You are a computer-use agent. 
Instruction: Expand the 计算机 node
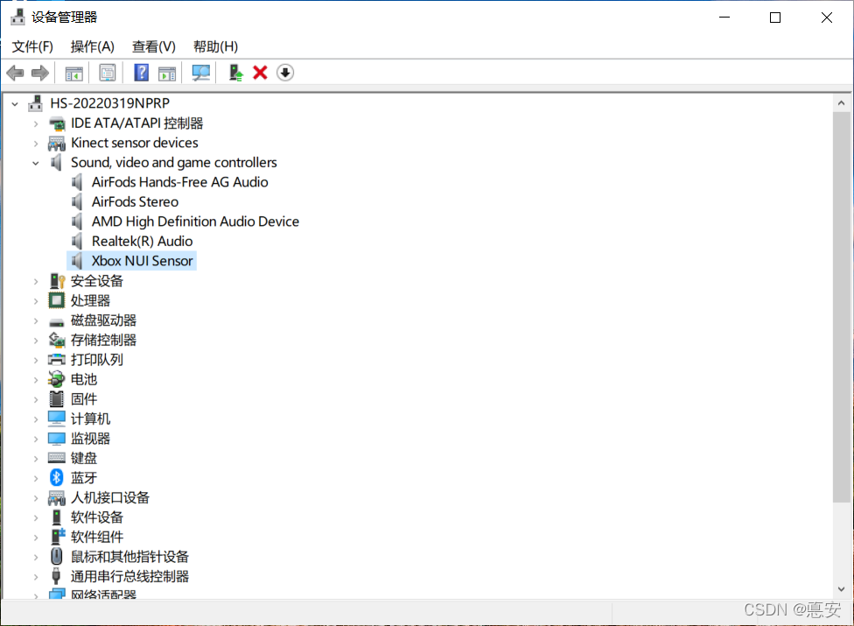click(x=36, y=419)
